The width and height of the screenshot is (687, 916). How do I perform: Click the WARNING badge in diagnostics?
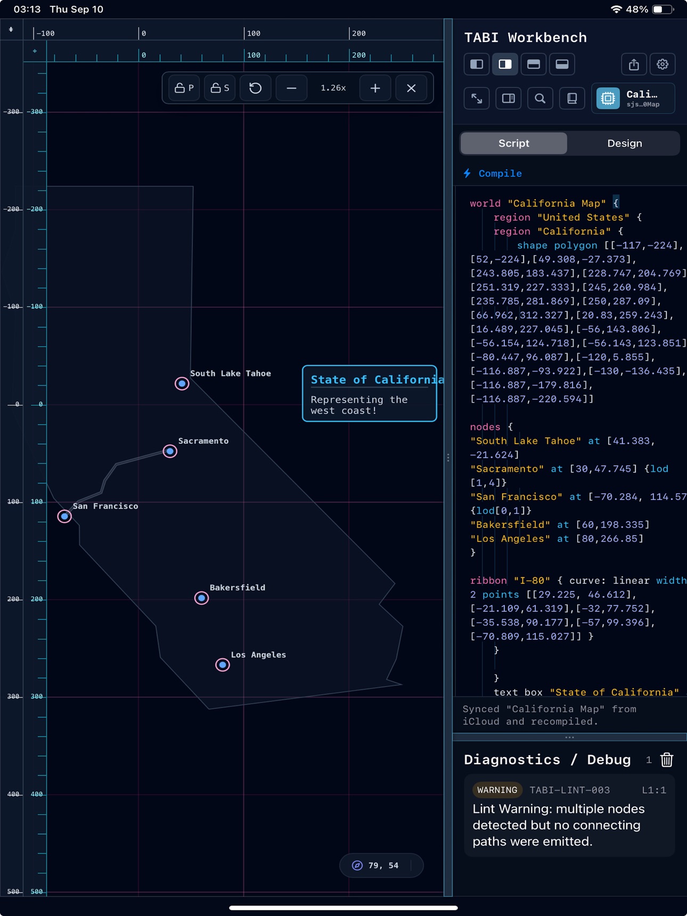(x=497, y=790)
